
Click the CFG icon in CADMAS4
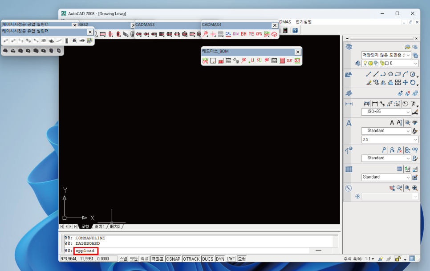259,34
